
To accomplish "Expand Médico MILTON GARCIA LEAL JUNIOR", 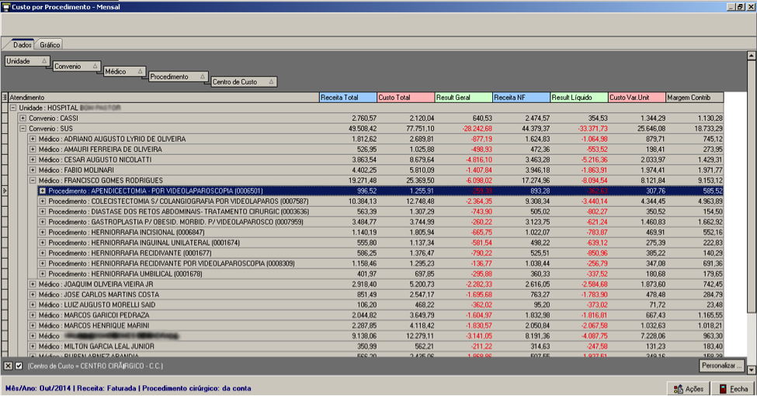I will point(33,346).
